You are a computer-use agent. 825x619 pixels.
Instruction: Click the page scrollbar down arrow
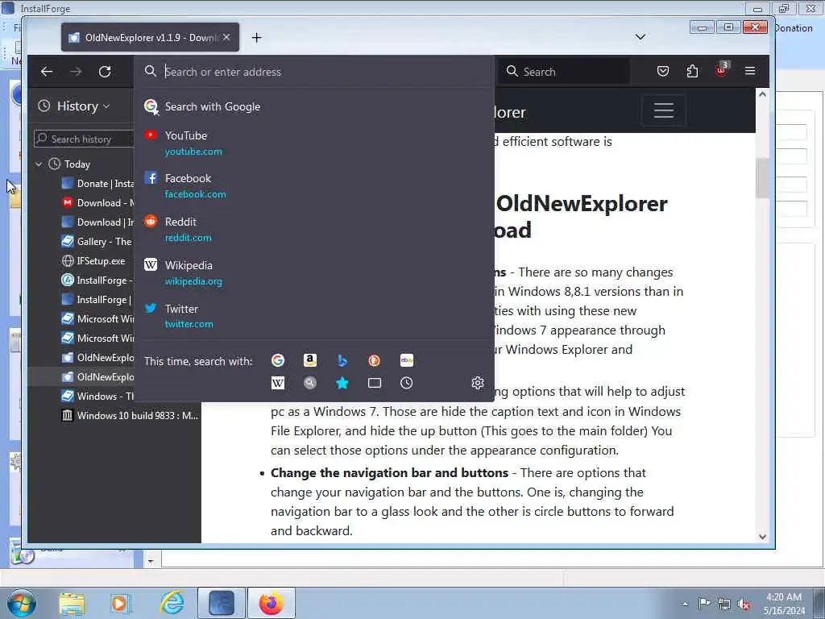point(762,537)
